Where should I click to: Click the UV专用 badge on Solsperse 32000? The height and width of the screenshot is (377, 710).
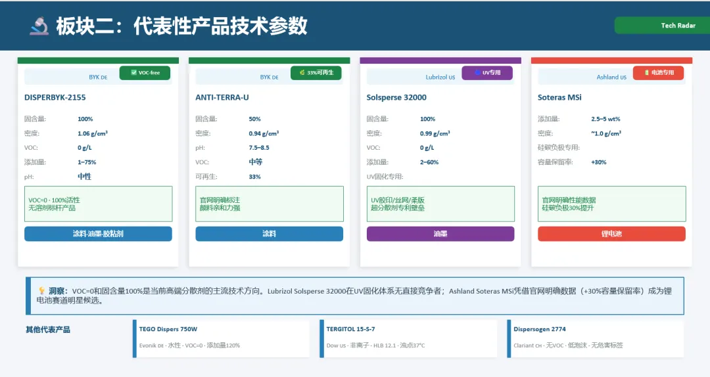click(x=487, y=73)
